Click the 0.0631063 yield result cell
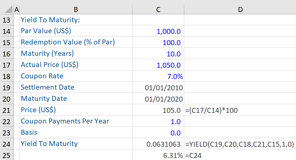 [x=158, y=144]
